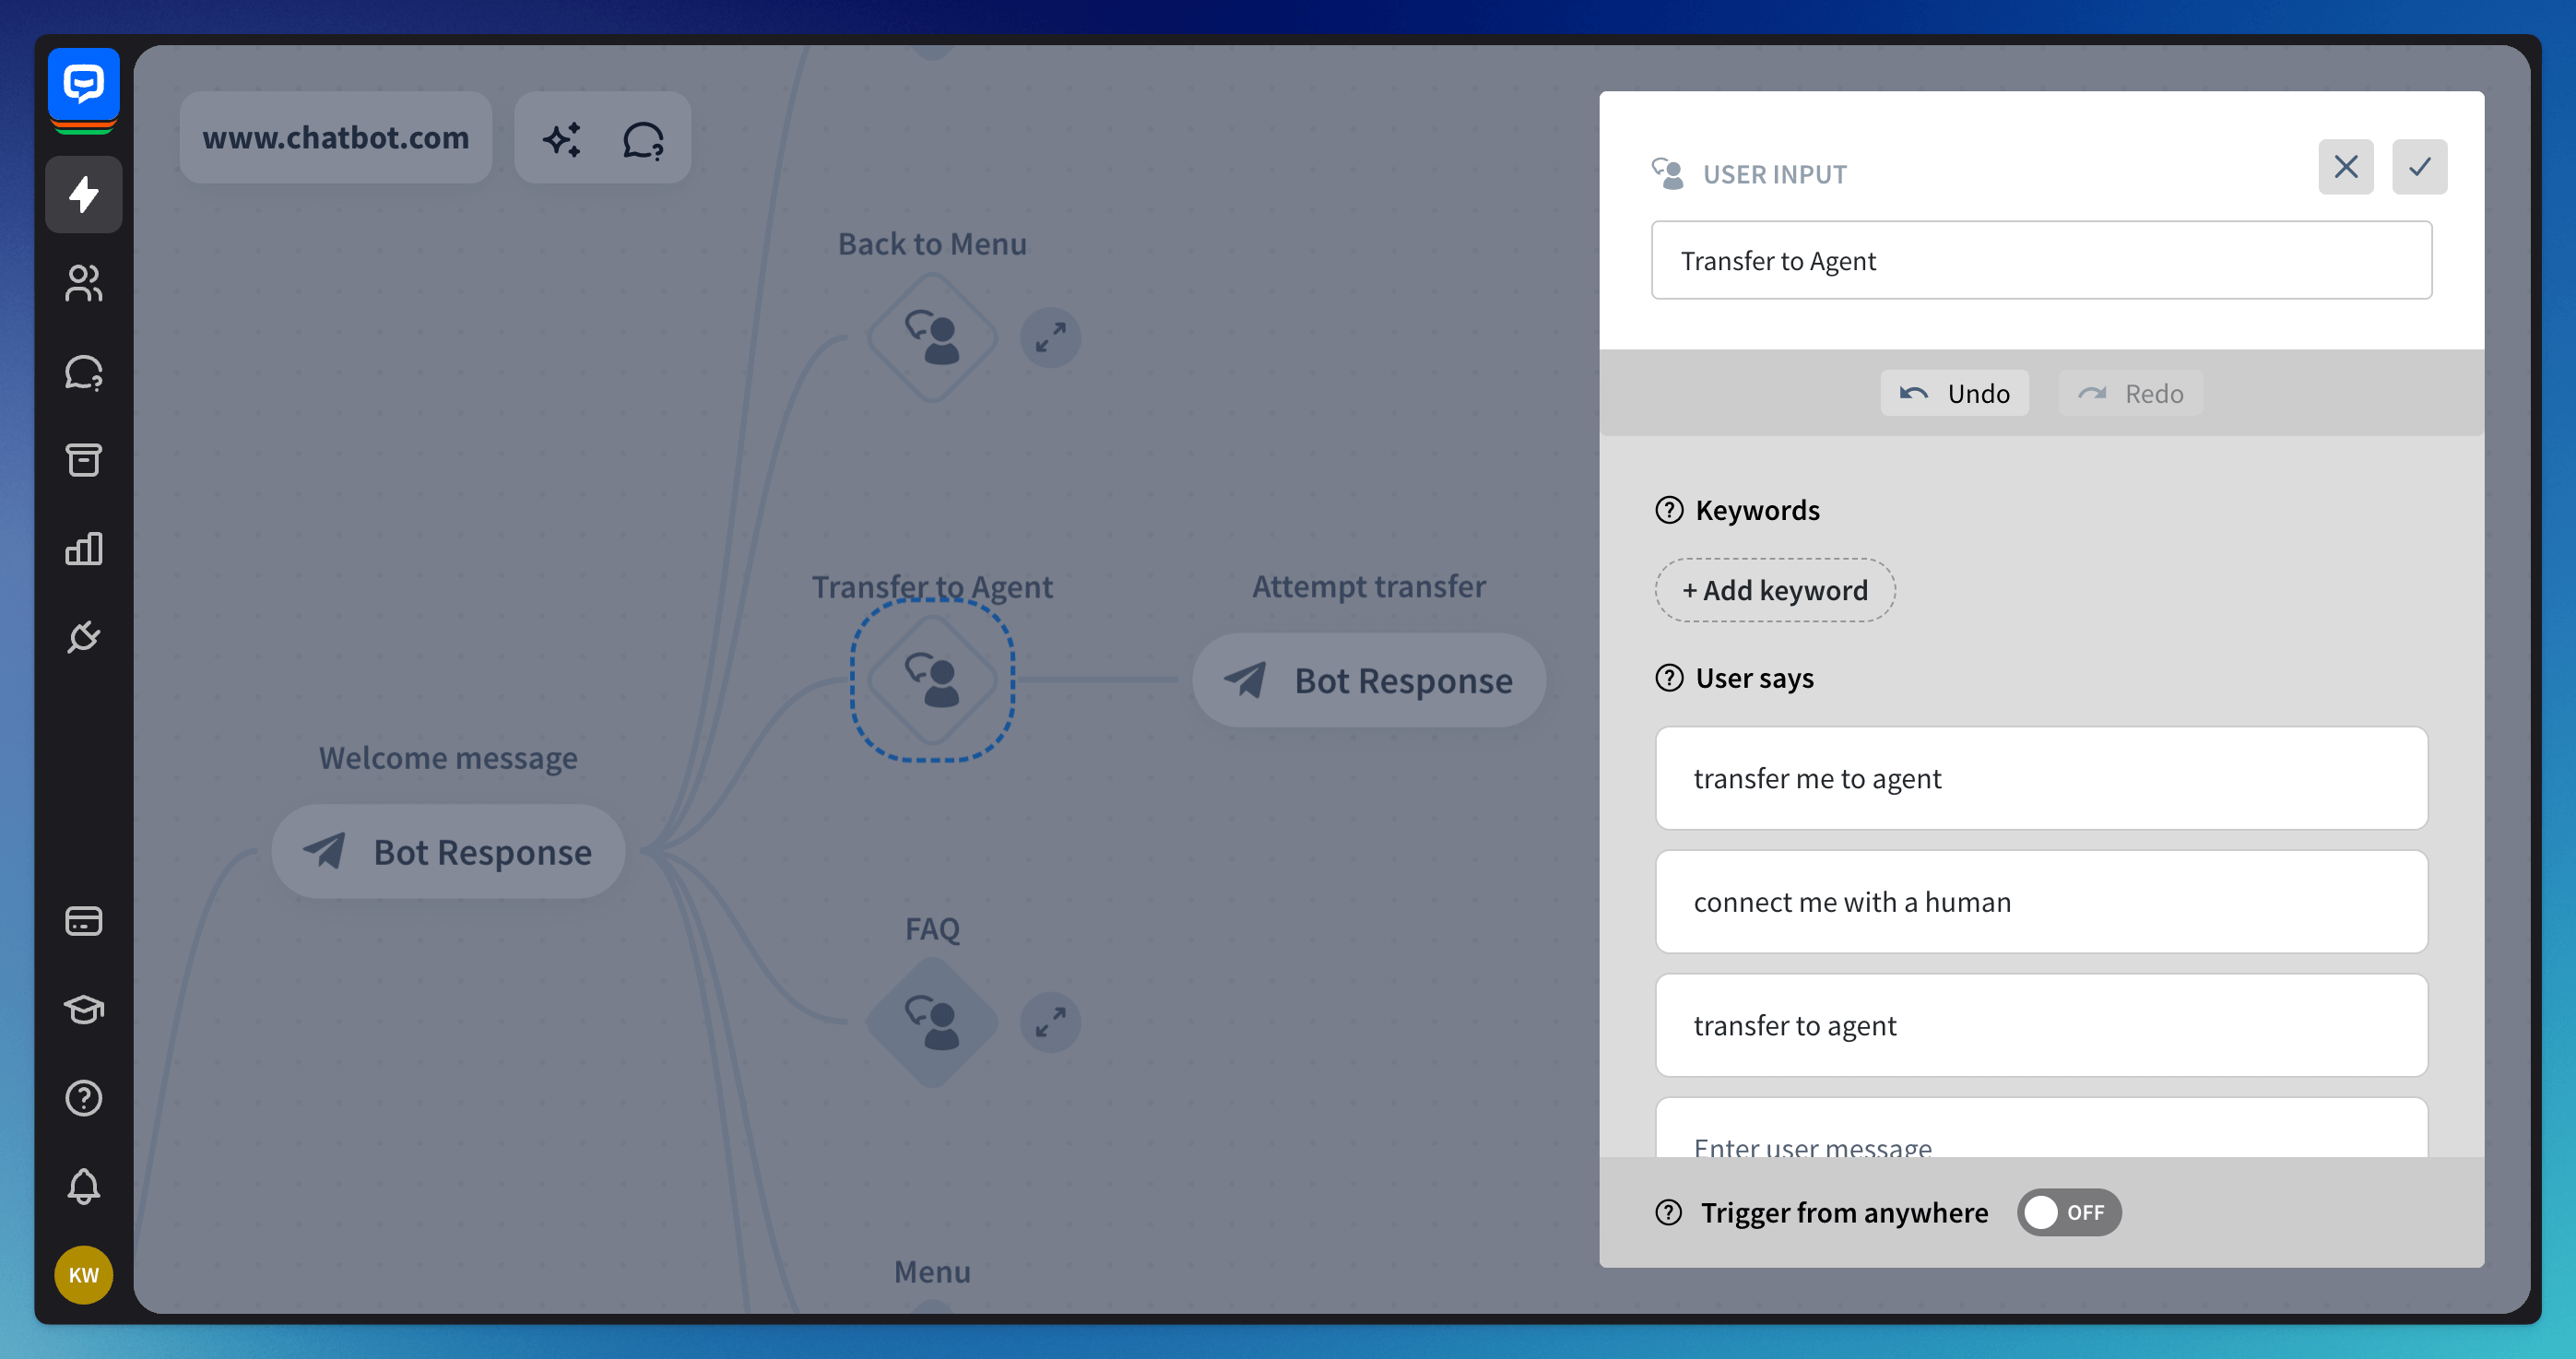
Task: Open the Users section in sidebar
Action: point(84,283)
